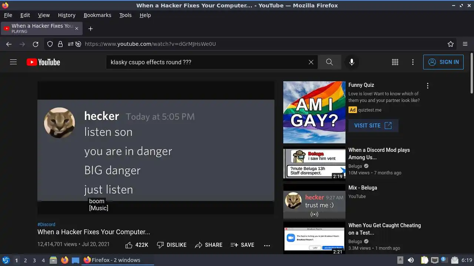
Task: Open the volume control in the tray
Action: [411, 260]
